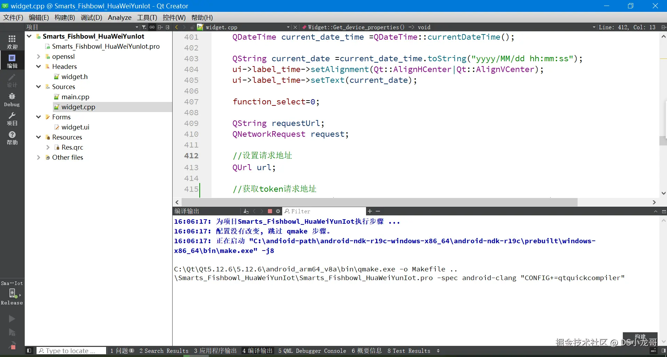Open the 帮助 (Help) mode

[x=12, y=138]
